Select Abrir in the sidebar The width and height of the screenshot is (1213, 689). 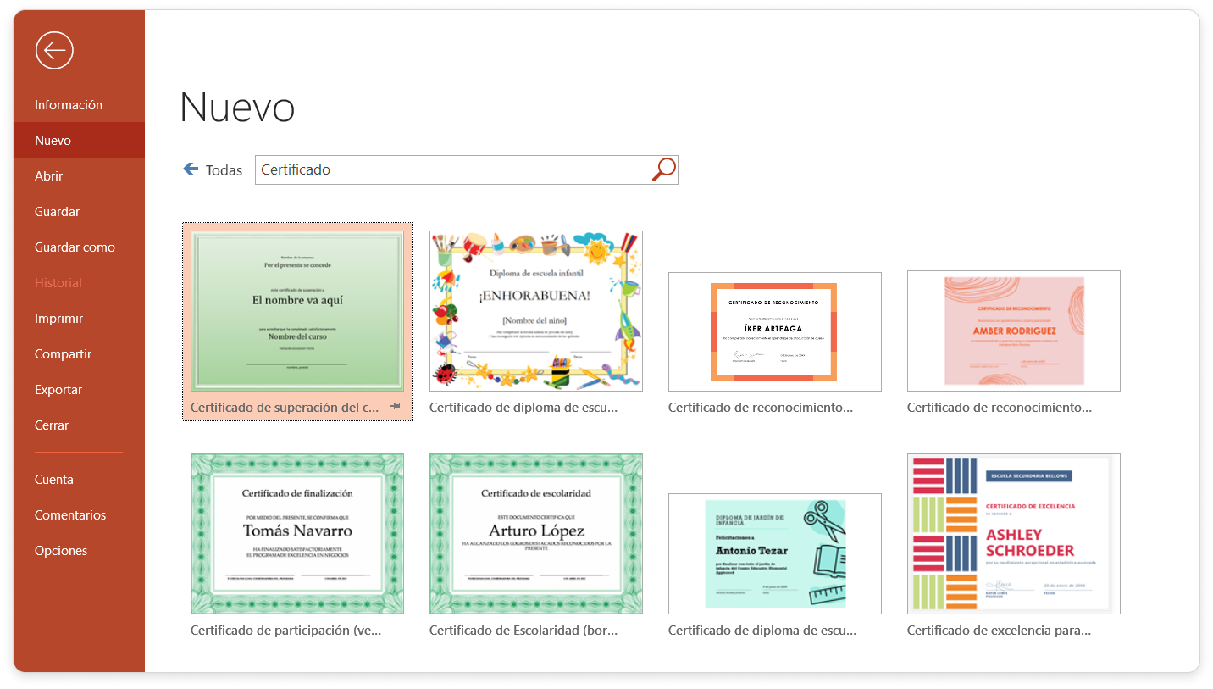(49, 176)
